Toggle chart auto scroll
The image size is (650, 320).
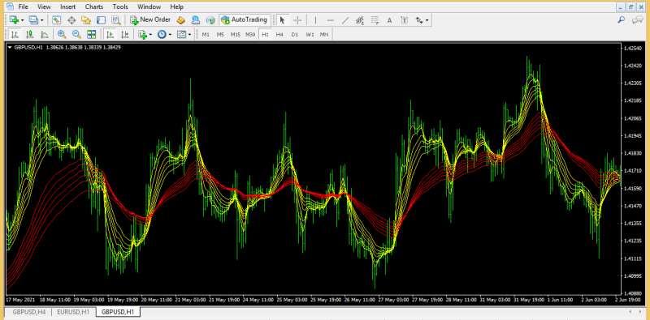110,34
